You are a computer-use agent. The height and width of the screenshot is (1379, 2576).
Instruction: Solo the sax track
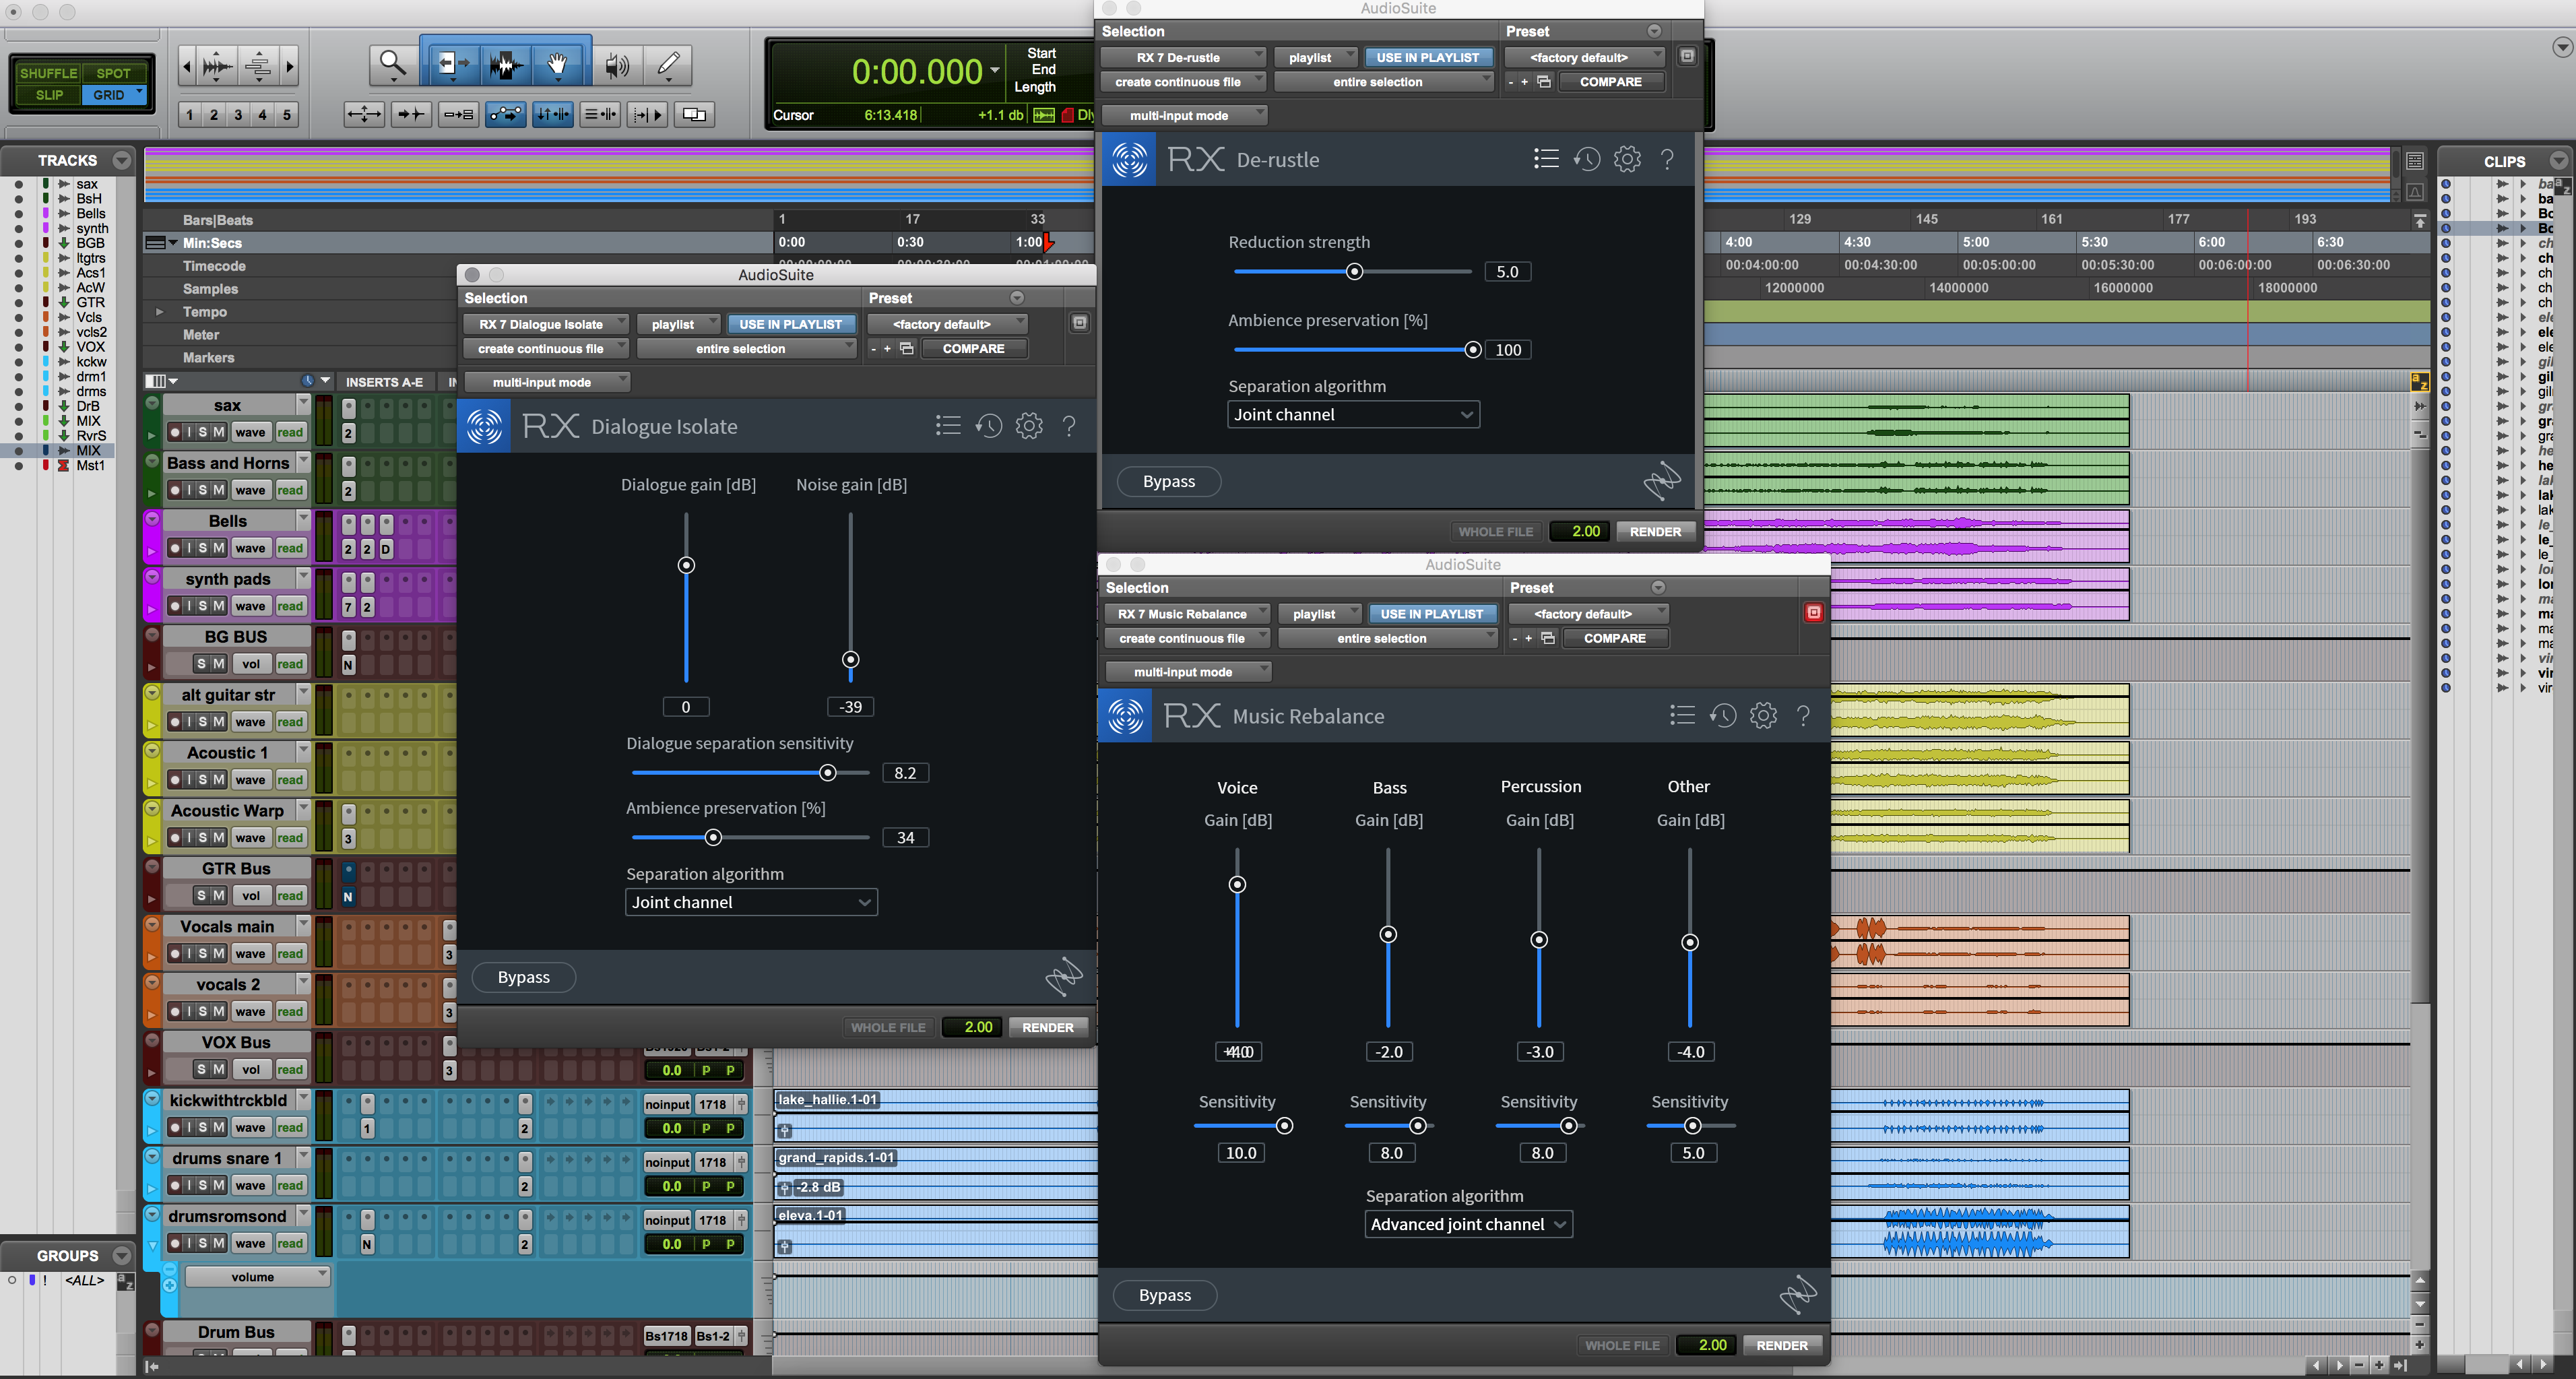(203, 432)
